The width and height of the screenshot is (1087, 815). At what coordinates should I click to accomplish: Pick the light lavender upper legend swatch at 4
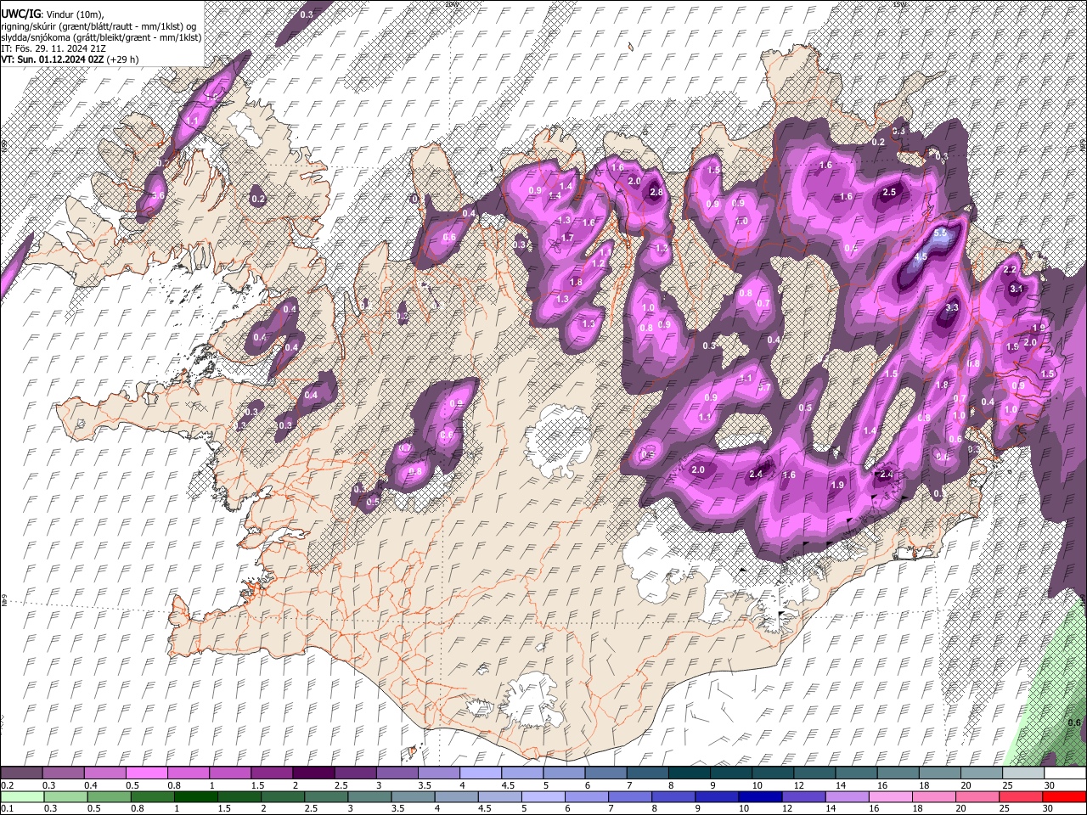point(479,773)
